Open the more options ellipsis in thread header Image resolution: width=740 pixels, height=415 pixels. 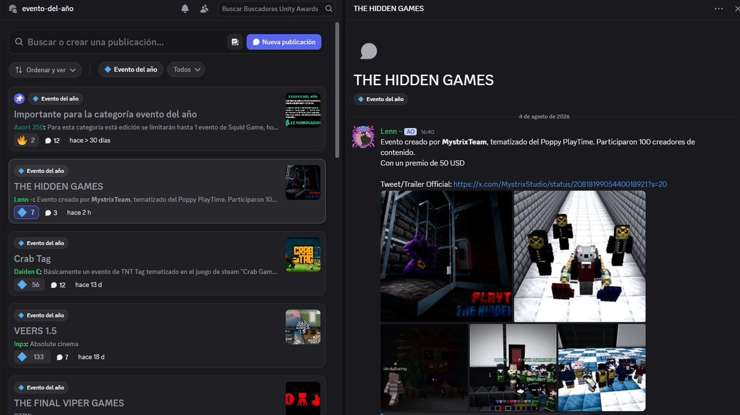[x=719, y=9]
